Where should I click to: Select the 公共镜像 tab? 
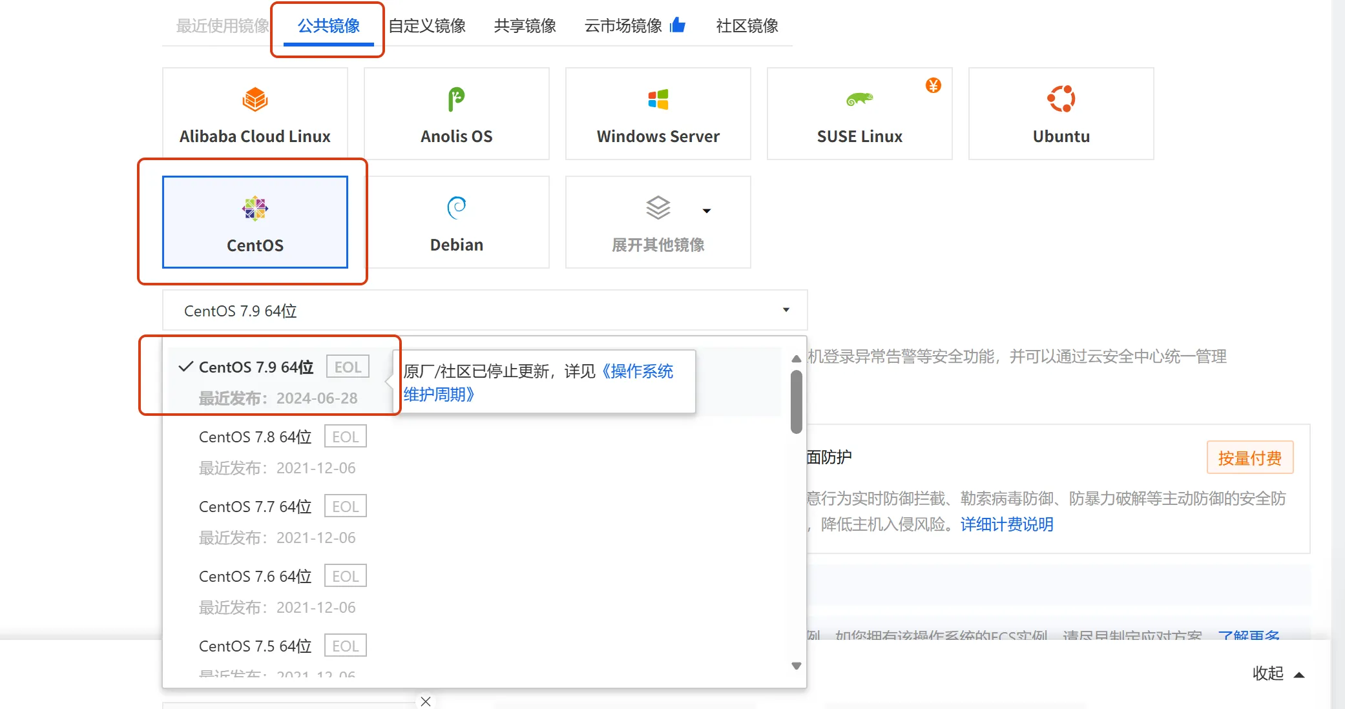(x=328, y=26)
